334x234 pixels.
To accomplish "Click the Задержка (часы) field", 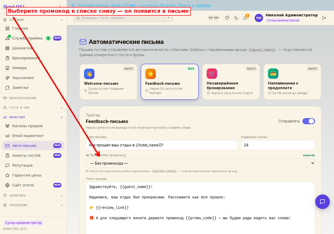I will (x=278, y=145).
